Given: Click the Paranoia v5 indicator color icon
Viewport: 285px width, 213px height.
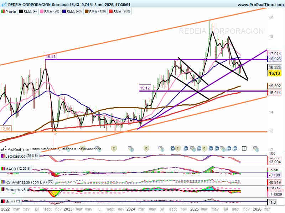Looking at the screenshot, I should pyautogui.click(x=3, y=190).
